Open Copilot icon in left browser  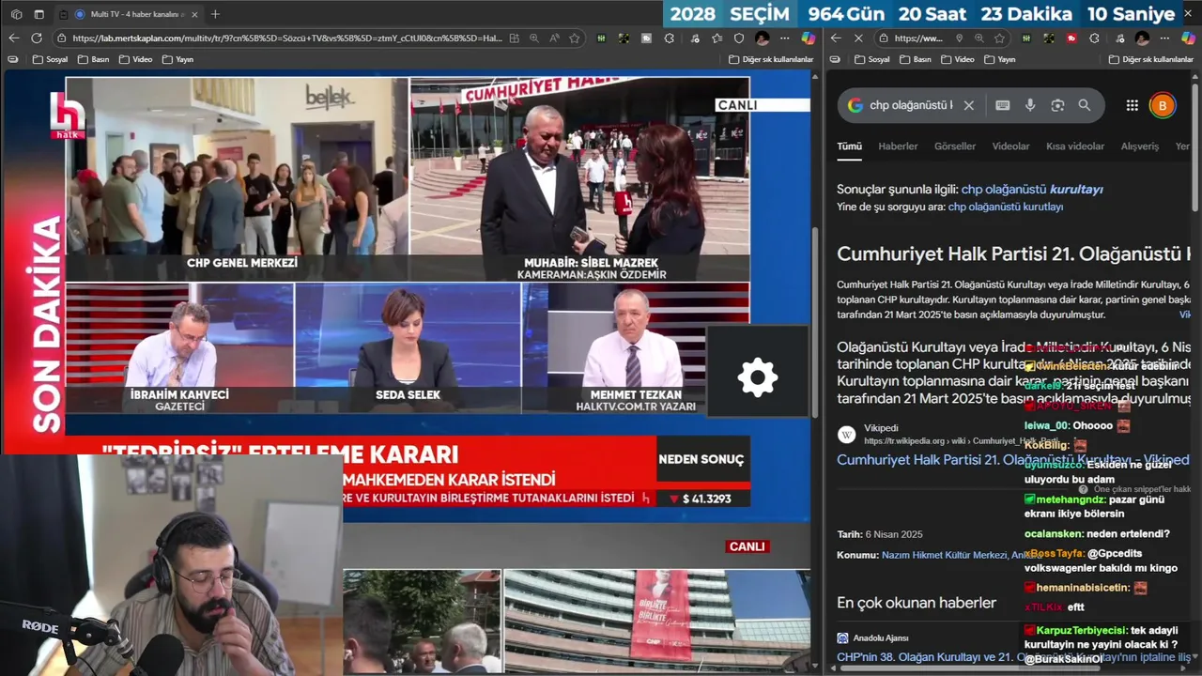click(809, 38)
